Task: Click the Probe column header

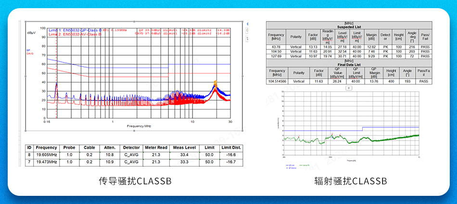Action: (69, 147)
